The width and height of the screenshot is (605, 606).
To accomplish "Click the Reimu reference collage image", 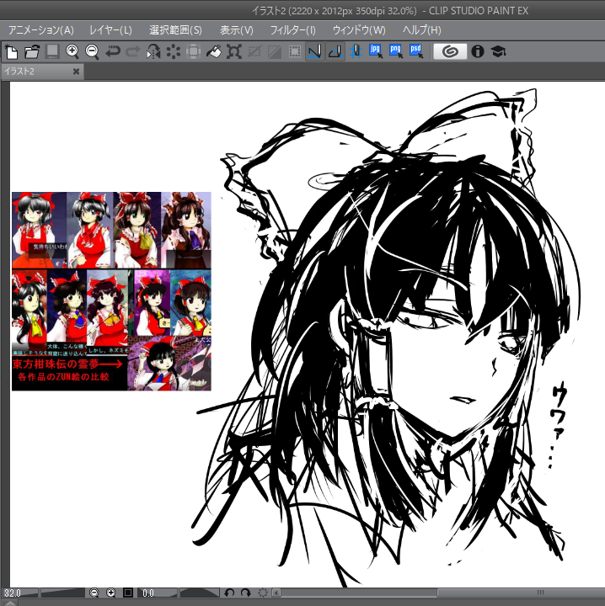I will (111, 291).
